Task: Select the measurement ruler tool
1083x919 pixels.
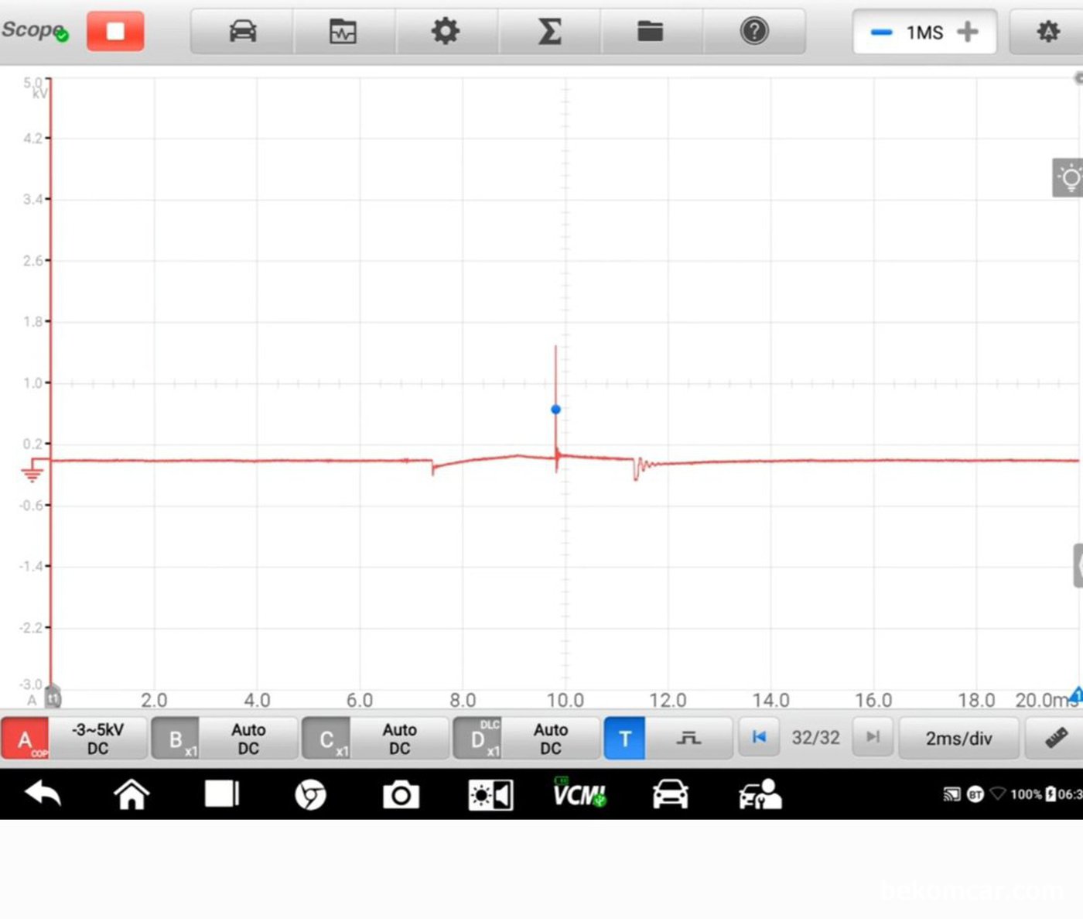Action: (x=1055, y=738)
